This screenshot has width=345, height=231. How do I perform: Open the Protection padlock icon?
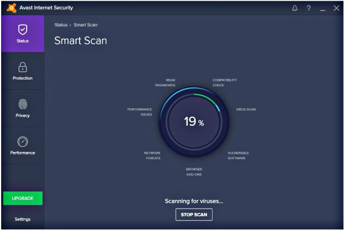pyautogui.click(x=22, y=67)
